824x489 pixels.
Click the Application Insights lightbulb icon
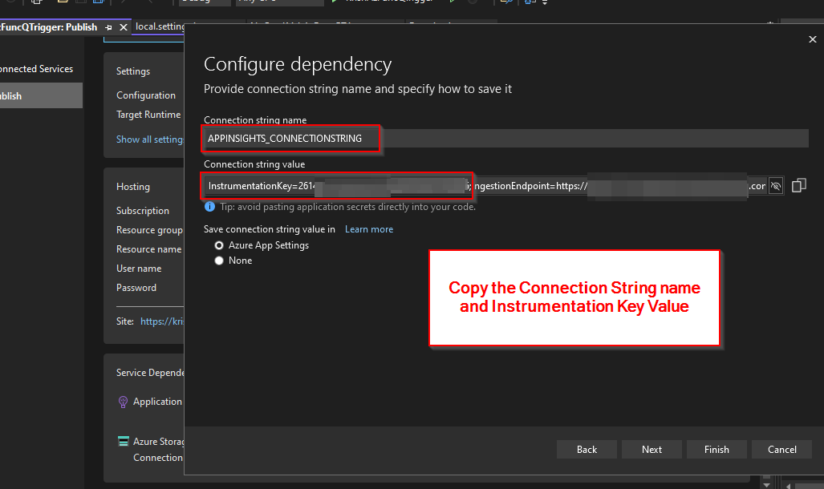click(x=123, y=402)
